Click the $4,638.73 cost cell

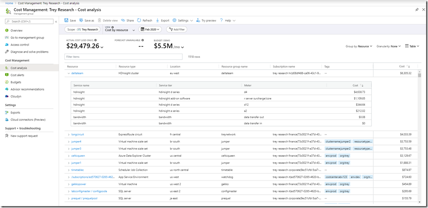[359, 92]
